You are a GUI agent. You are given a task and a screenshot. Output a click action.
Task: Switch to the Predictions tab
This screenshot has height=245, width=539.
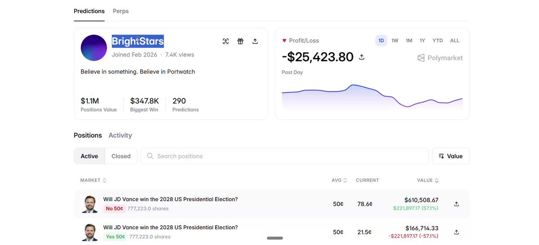(89, 11)
